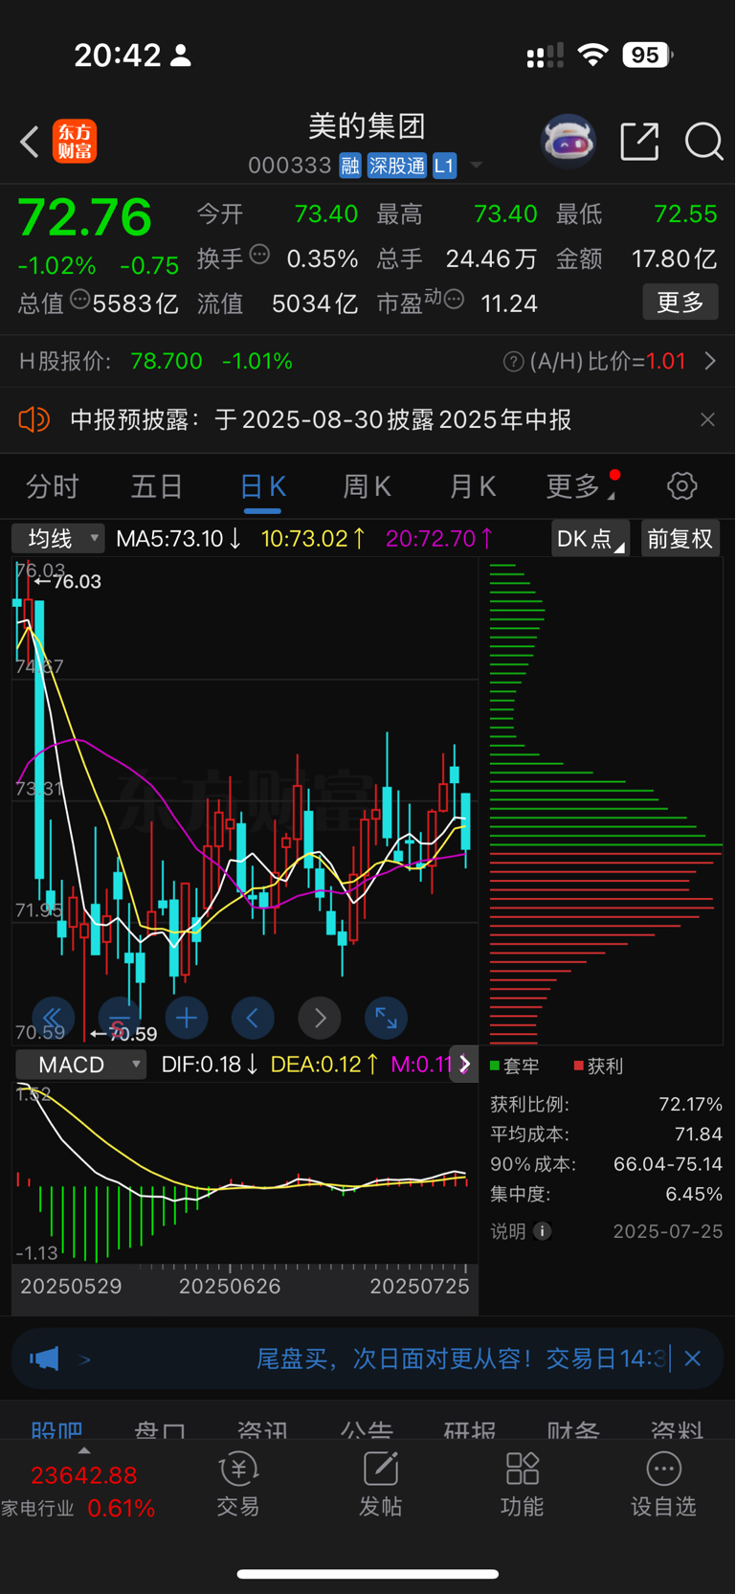736x1594 pixels.
Task: Tap the 平均成本 71.84 value
Action: 699,1134
